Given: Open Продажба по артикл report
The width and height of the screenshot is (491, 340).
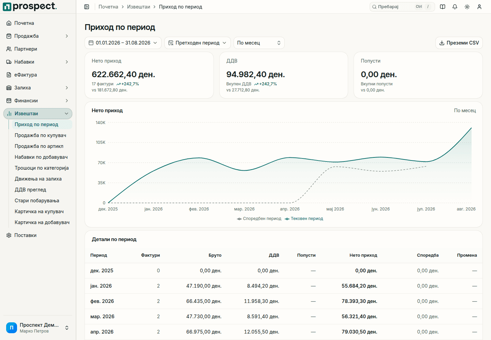Looking at the screenshot, I should [42, 146].
